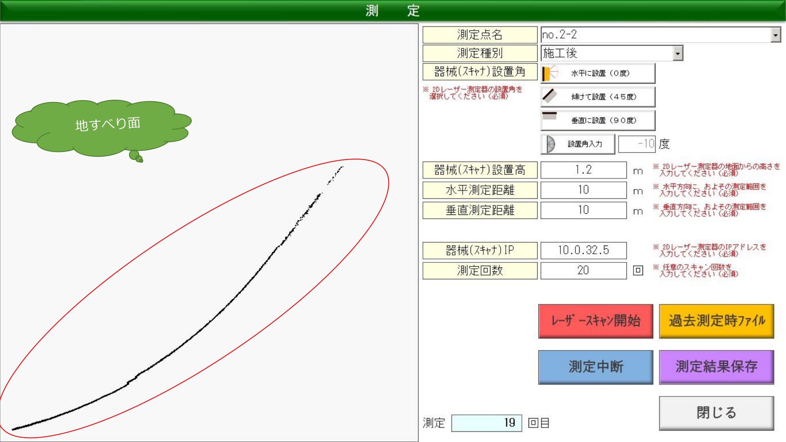Click the scanner height field showing 1.2
Screen dimensions: 786x442
point(583,170)
